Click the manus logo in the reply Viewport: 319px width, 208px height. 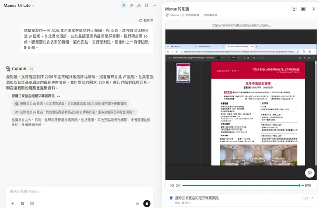(x=16, y=68)
